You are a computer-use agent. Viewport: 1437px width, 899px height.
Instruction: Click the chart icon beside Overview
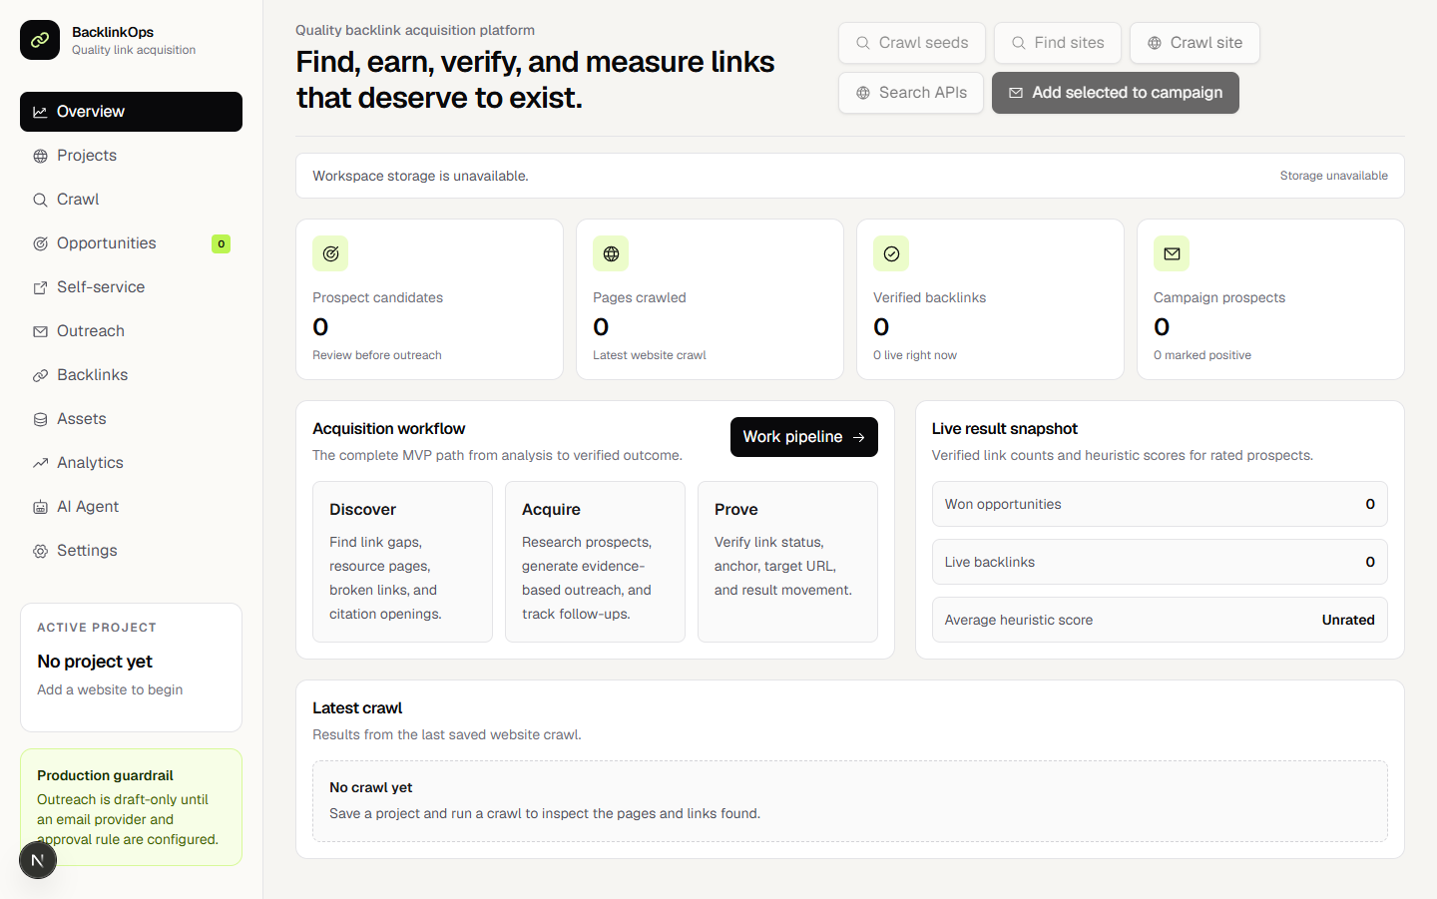(40, 112)
